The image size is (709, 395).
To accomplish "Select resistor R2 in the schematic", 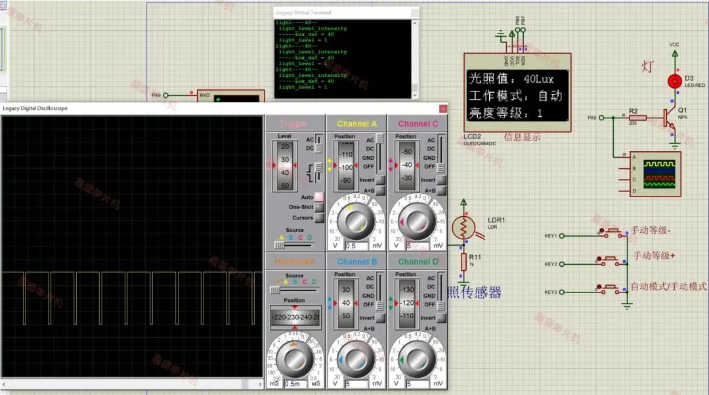I will coord(637,118).
